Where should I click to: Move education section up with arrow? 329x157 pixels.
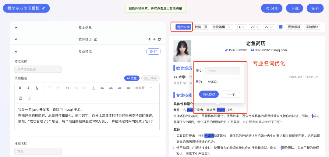pos(149,39)
